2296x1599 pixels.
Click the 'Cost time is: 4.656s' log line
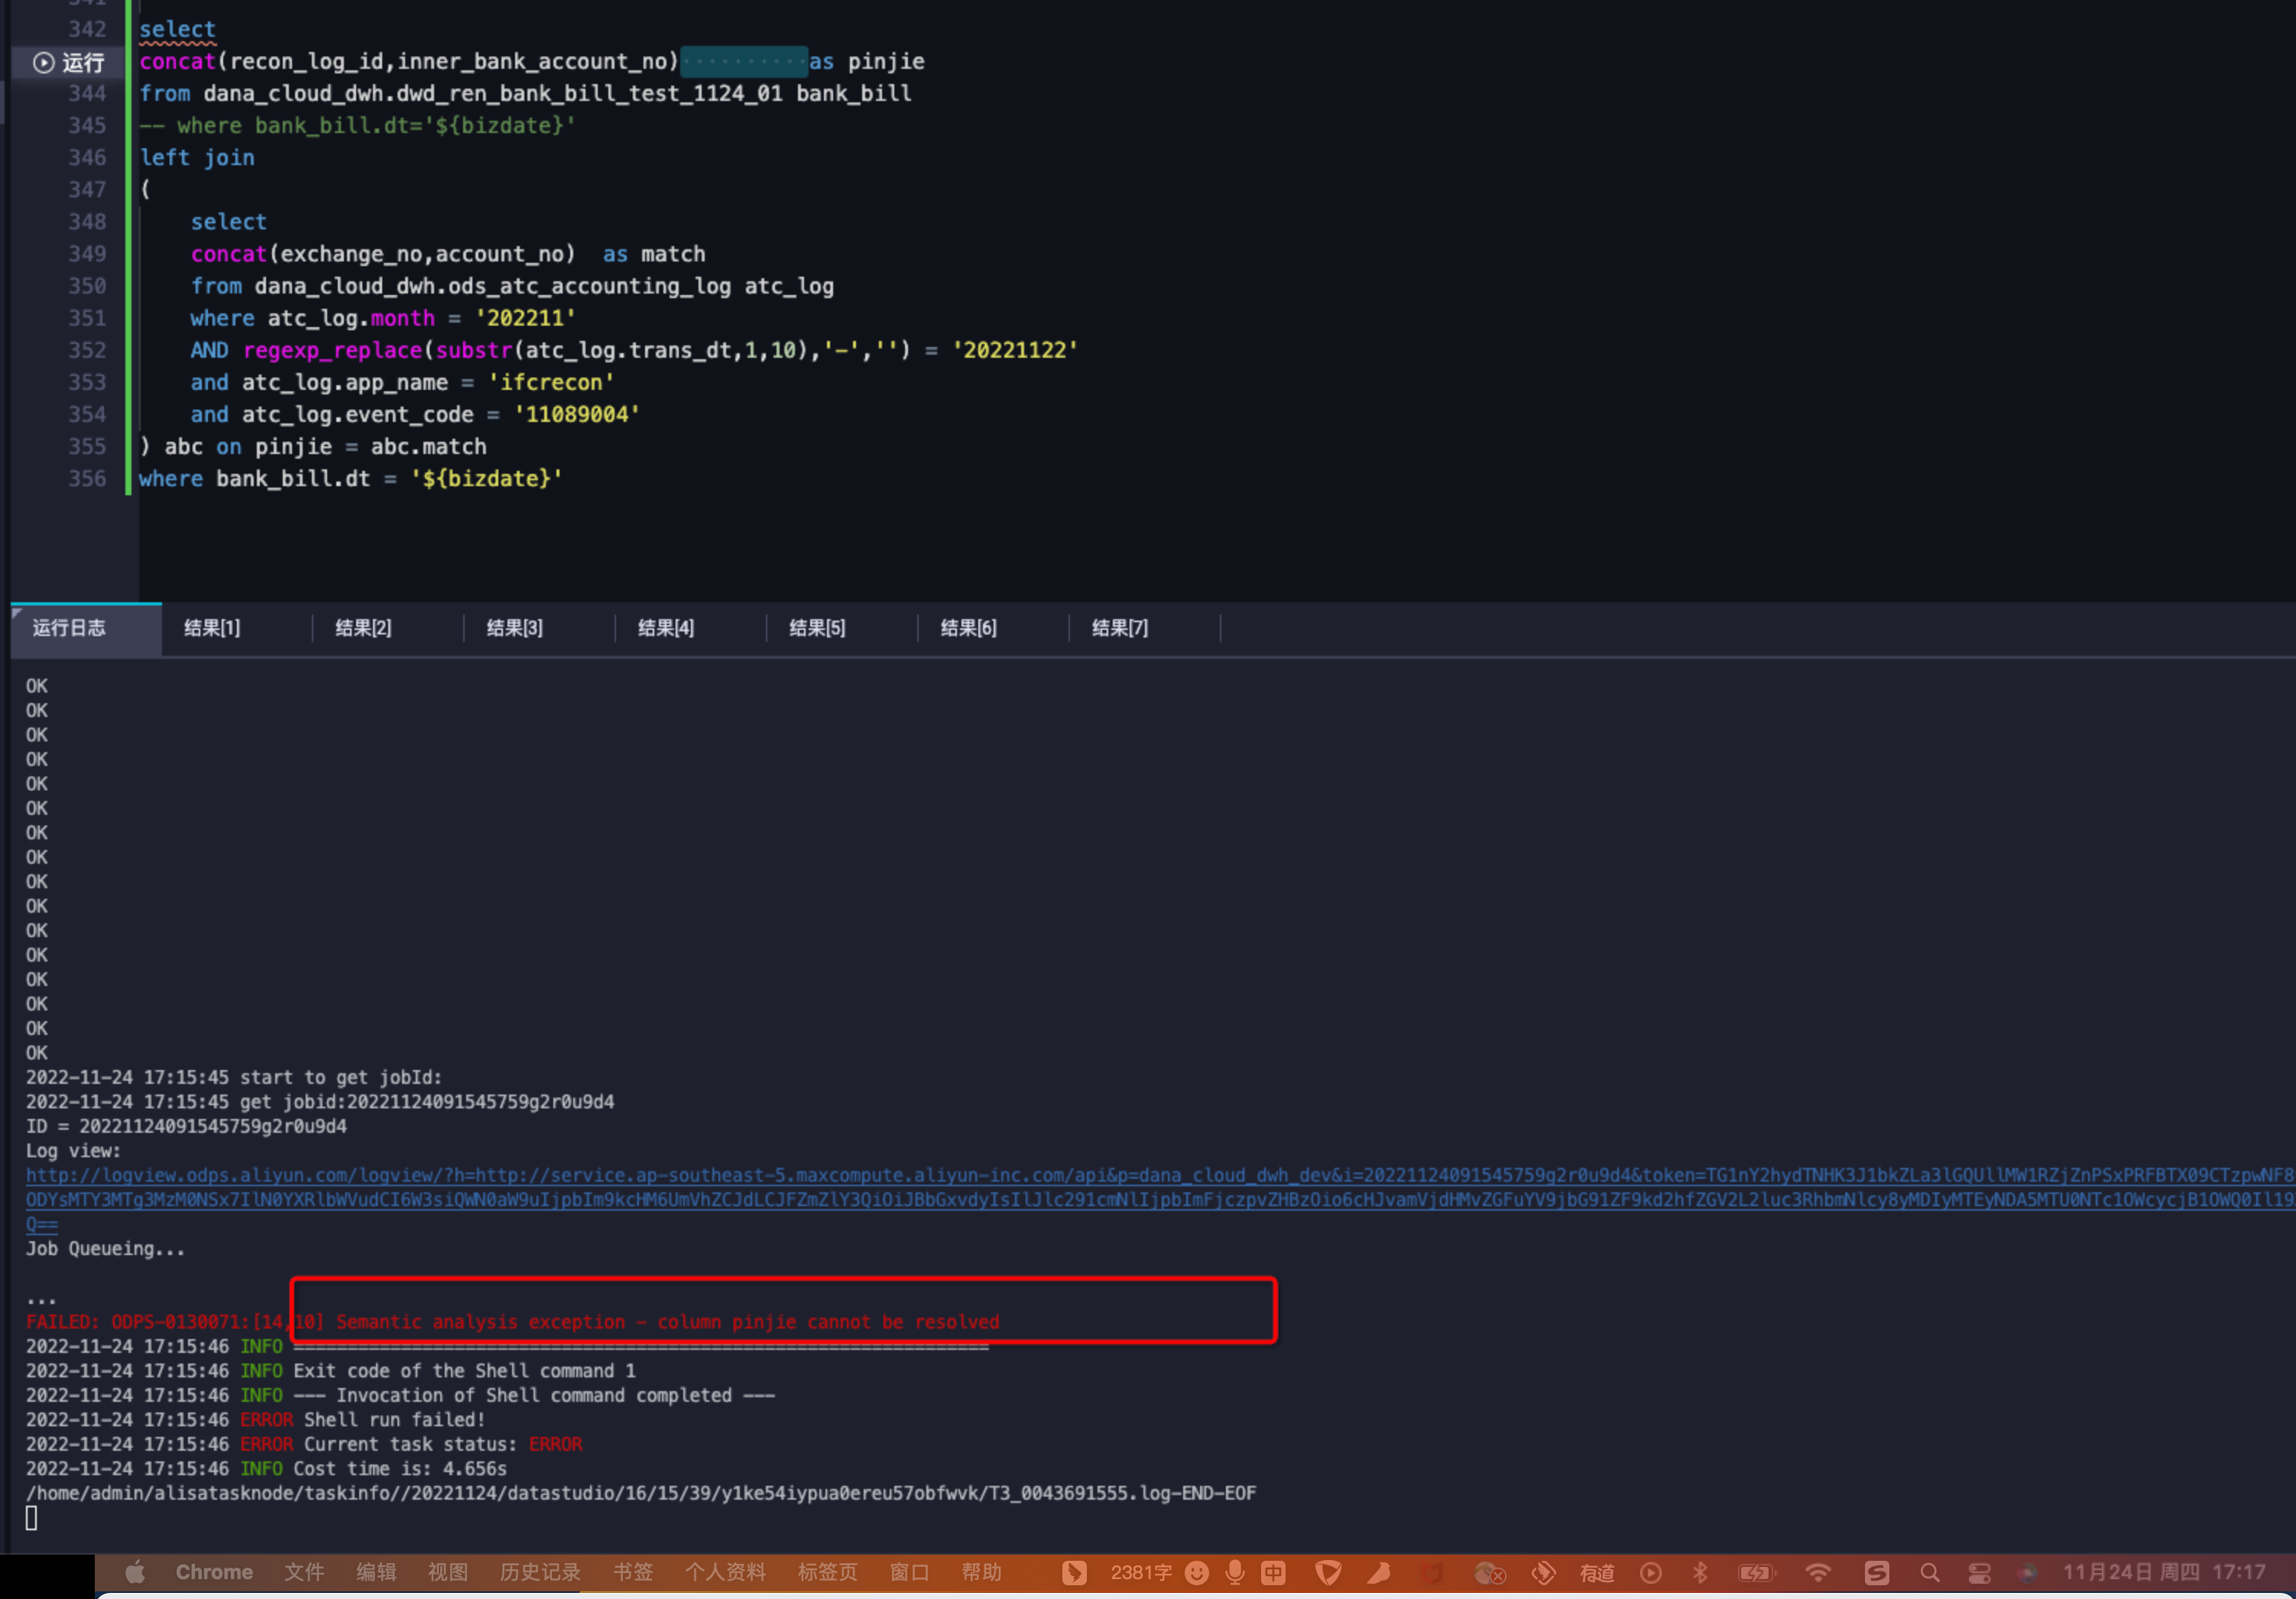tap(266, 1468)
